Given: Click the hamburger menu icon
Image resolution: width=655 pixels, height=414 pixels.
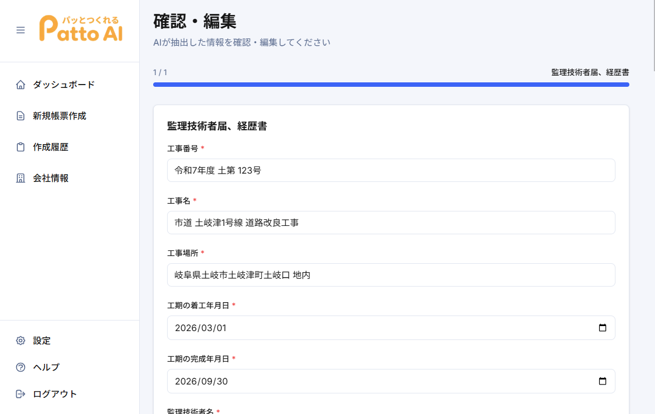Looking at the screenshot, I should point(21,30).
